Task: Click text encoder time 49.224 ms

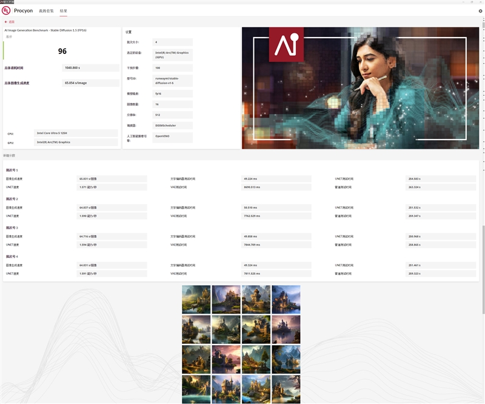Action: (x=276, y=179)
